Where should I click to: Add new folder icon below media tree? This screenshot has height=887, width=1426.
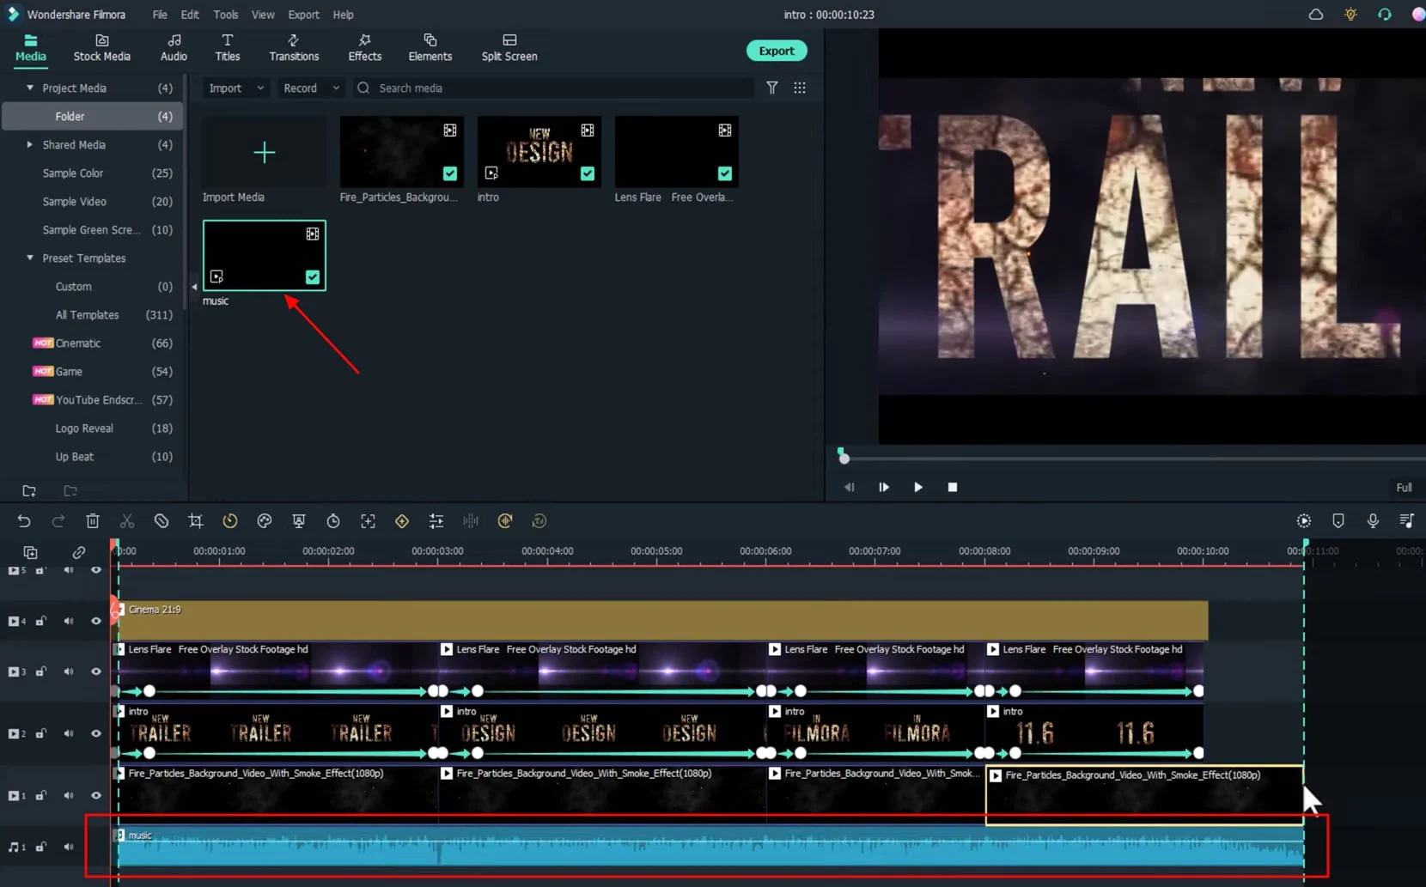pyautogui.click(x=29, y=491)
